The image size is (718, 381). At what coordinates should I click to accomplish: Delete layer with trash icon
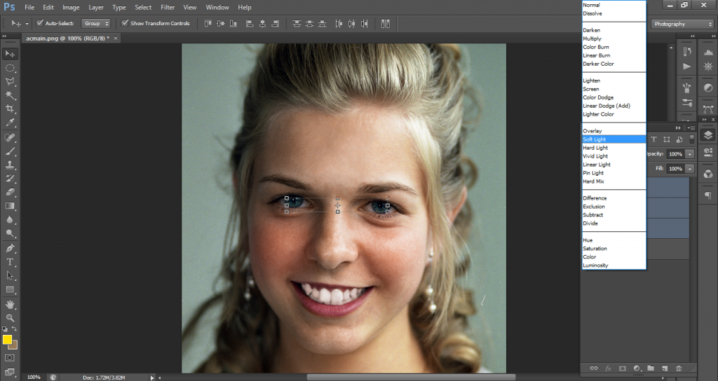click(x=679, y=368)
